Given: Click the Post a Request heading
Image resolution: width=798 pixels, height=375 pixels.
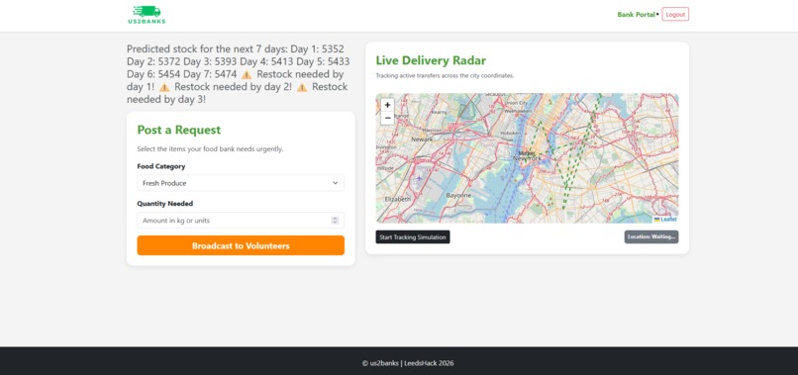Looking at the screenshot, I should 178,130.
